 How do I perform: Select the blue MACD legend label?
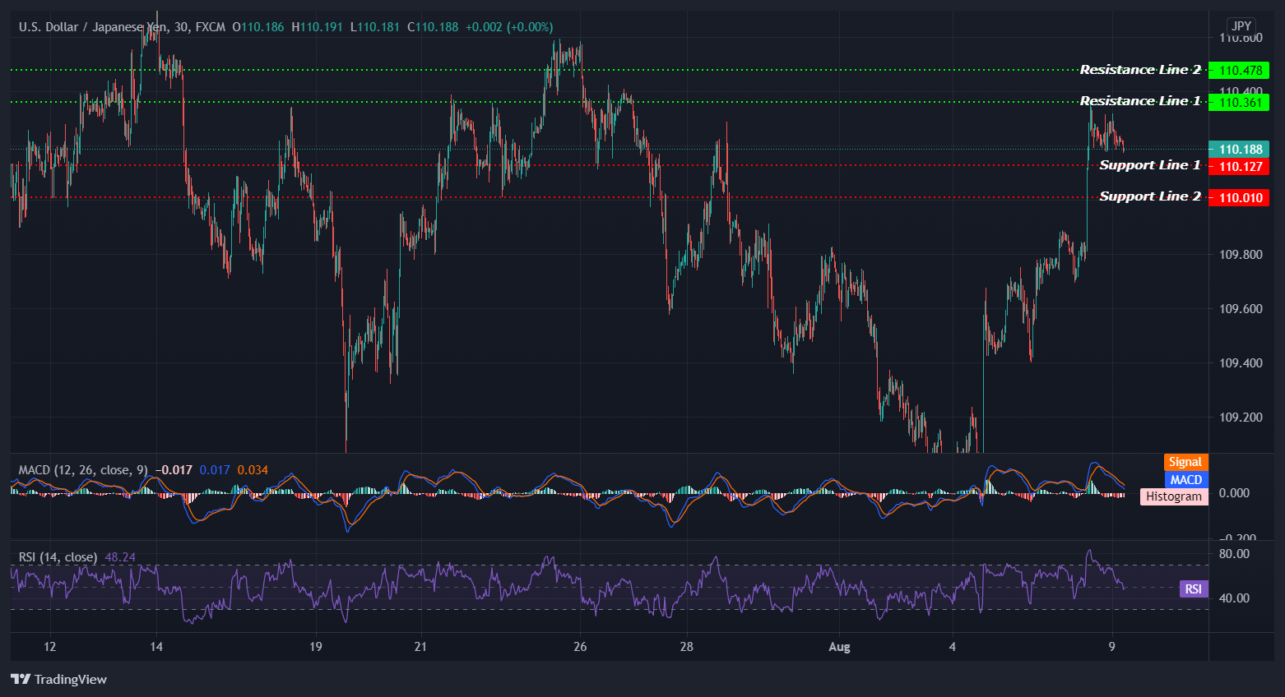coord(1185,478)
